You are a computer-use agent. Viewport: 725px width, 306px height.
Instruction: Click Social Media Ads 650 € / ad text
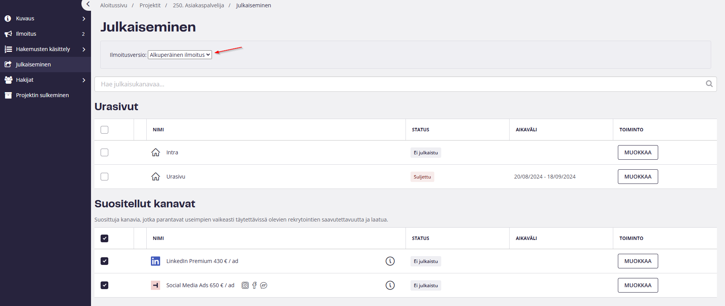point(200,285)
